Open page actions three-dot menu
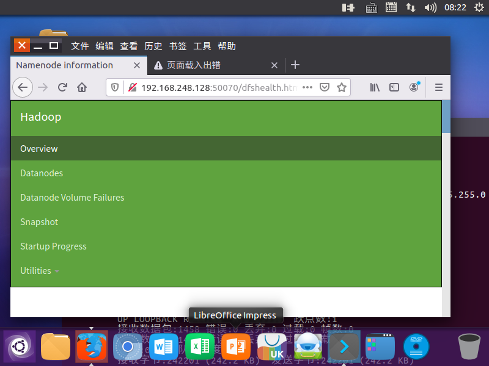The image size is (489, 366). click(x=307, y=87)
